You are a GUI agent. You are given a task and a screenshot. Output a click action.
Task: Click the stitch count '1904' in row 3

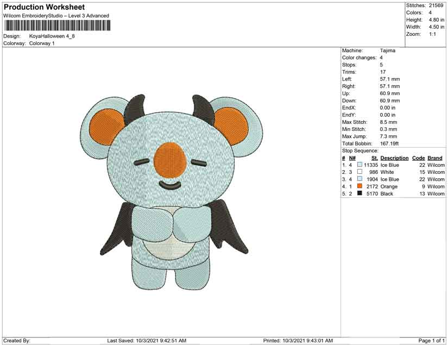click(x=373, y=179)
